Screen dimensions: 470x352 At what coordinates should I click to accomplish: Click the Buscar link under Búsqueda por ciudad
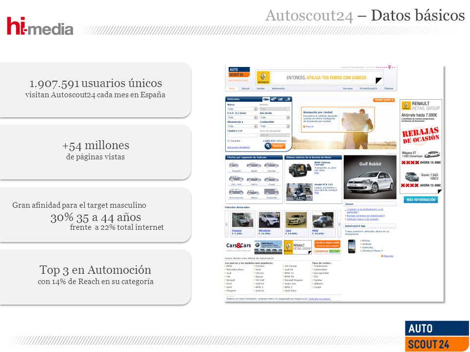[310, 127]
